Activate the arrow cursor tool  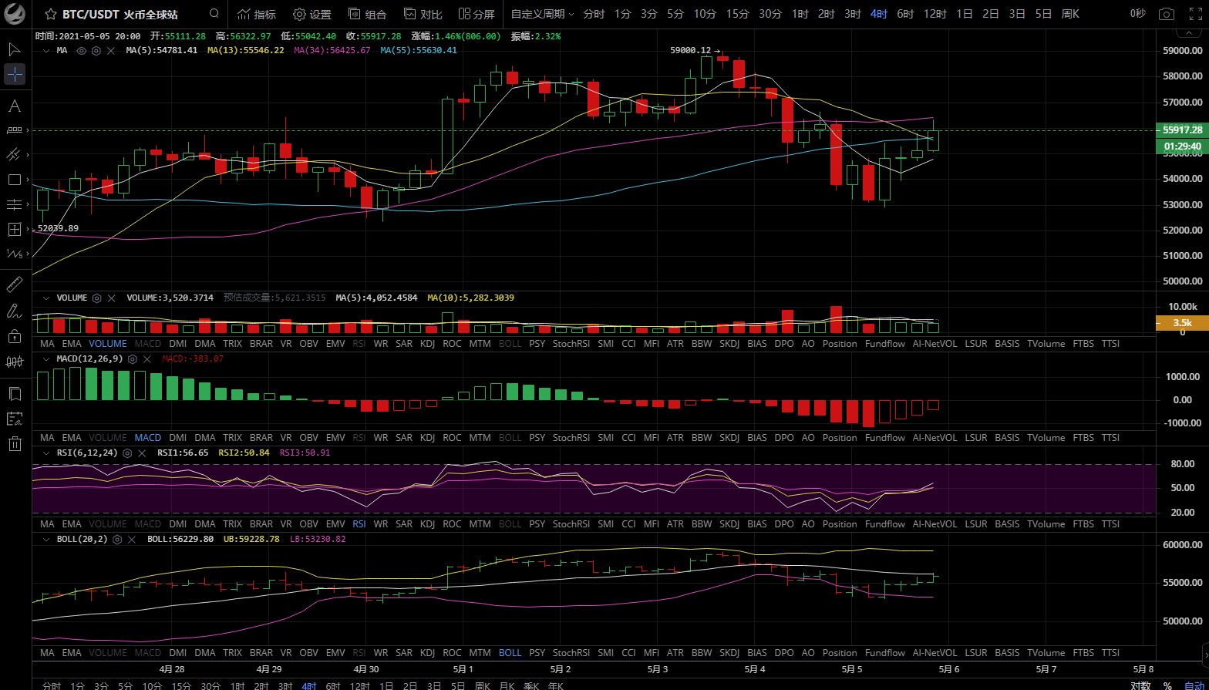15,49
